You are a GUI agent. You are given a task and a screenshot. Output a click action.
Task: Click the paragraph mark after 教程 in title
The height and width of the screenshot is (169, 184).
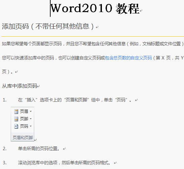(x=141, y=11)
